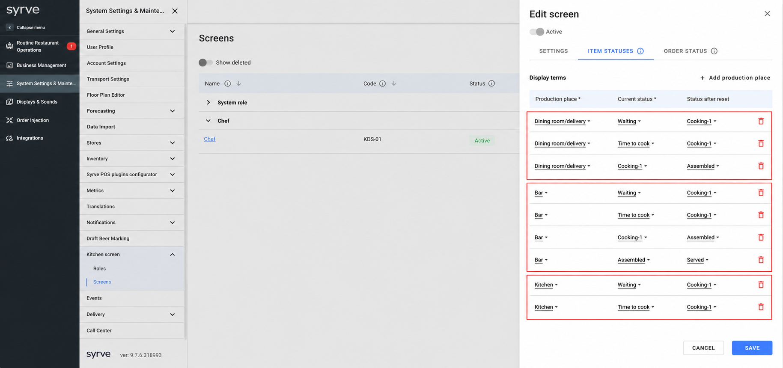Toggle the Show deleted switch

[x=205, y=62]
